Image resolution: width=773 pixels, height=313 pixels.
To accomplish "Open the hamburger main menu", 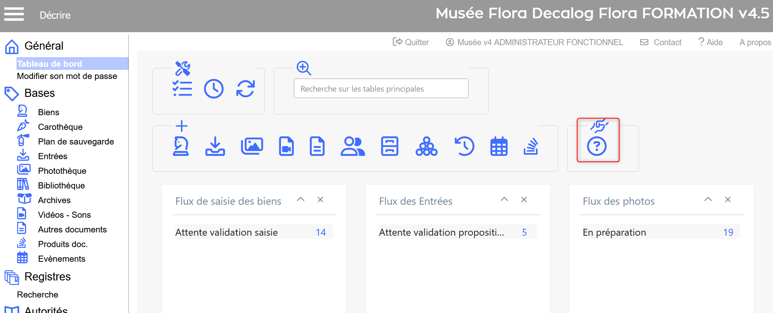I will pos(14,14).
